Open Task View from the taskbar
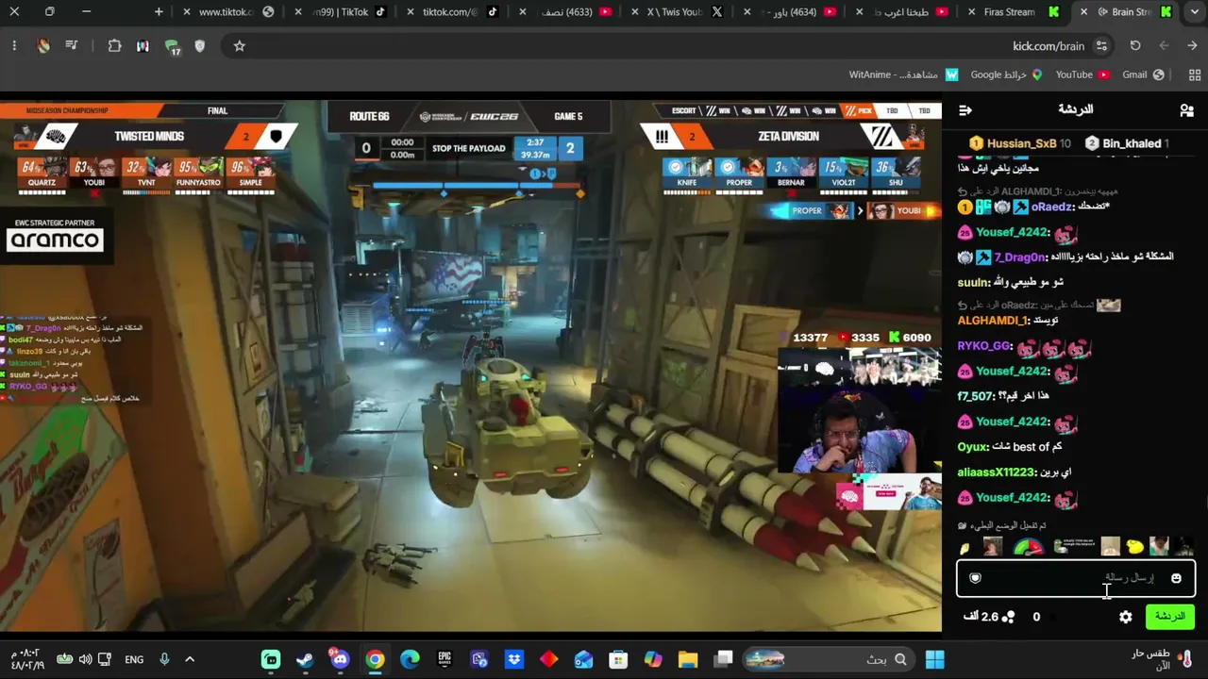Screen dimensions: 1208x679 [723, 659]
